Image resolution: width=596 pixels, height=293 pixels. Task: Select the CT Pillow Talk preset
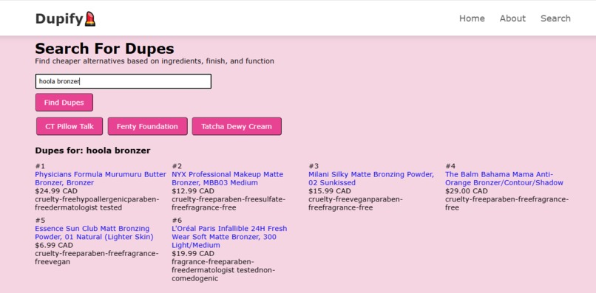click(70, 126)
